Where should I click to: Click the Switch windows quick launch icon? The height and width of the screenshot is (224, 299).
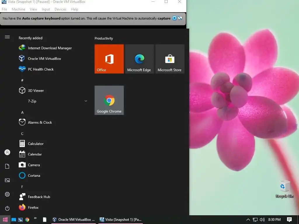[x=20, y=220]
